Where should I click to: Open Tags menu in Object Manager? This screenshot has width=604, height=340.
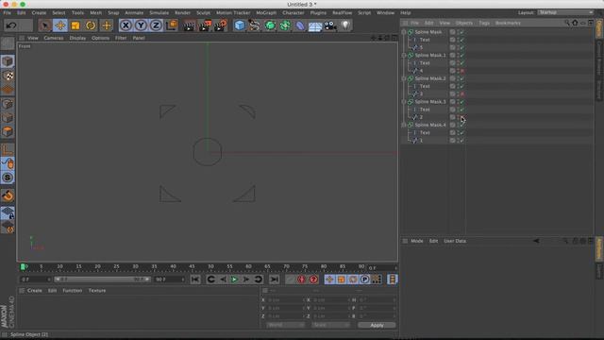click(484, 23)
